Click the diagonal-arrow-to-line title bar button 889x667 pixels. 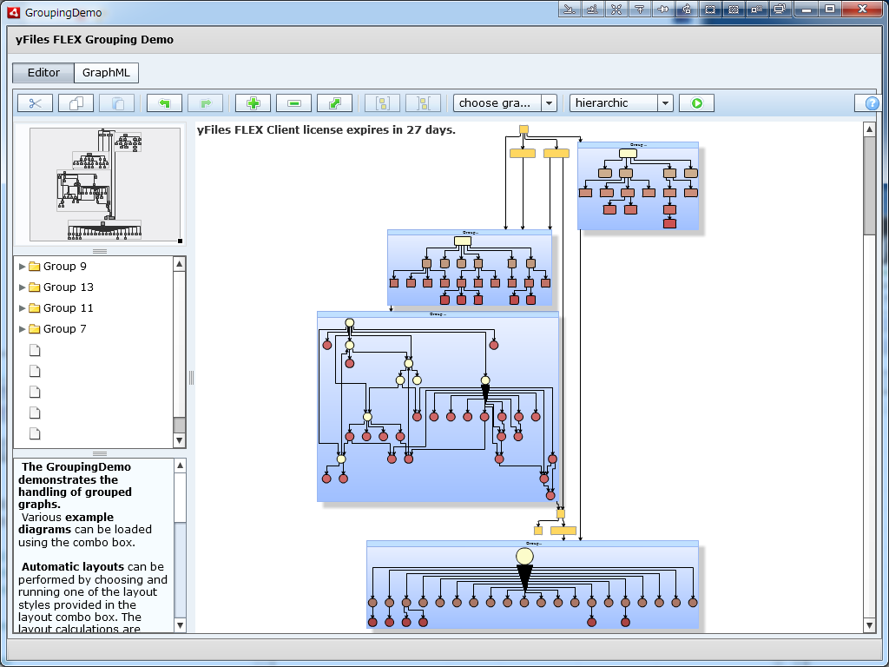(570, 9)
